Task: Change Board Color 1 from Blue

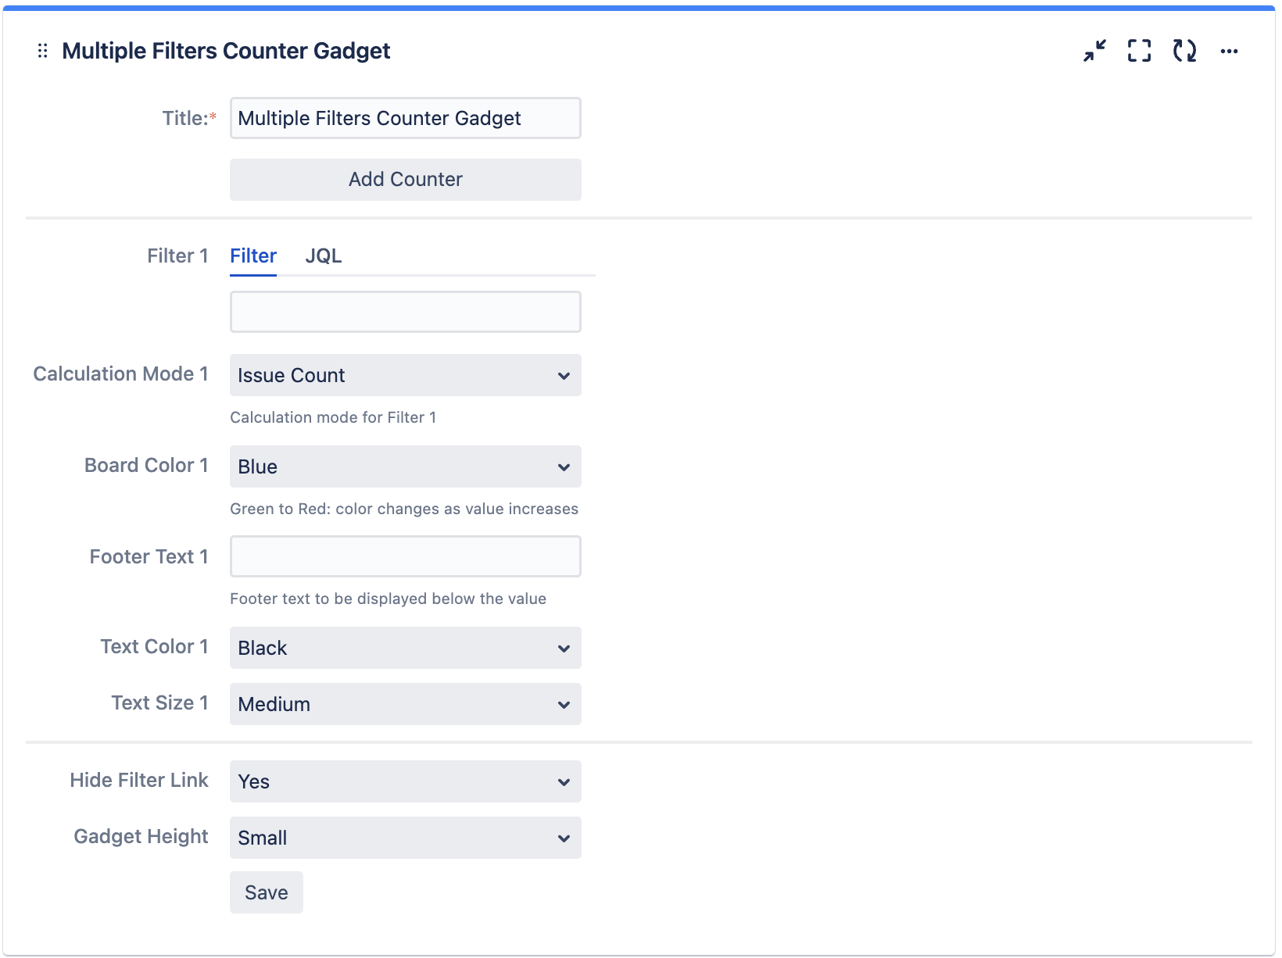Action: point(405,466)
